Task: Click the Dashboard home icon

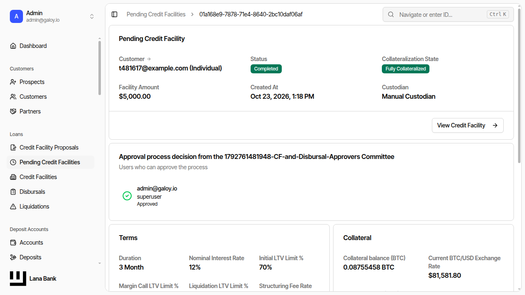Action: point(13,46)
